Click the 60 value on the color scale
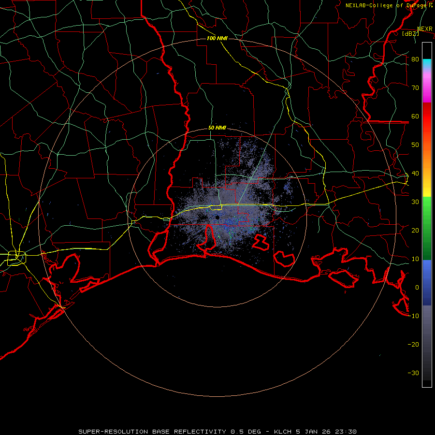 tap(415, 116)
